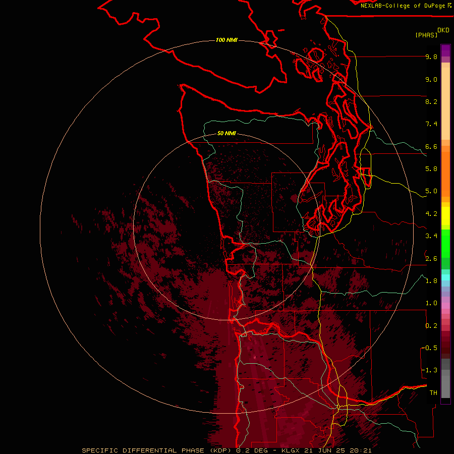Viewport: 454px width, 454px height.
Task: Click the bright green band of color bar
Action: pyautogui.click(x=445, y=244)
